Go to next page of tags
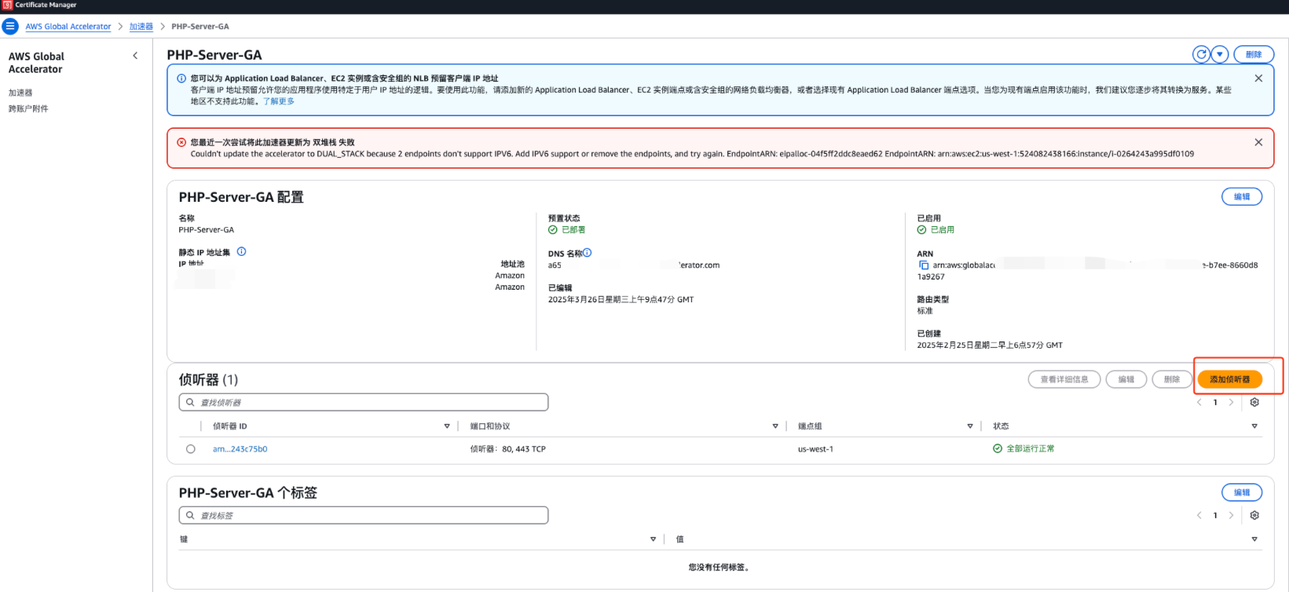The width and height of the screenshot is (1289, 592). (x=1231, y=516)
